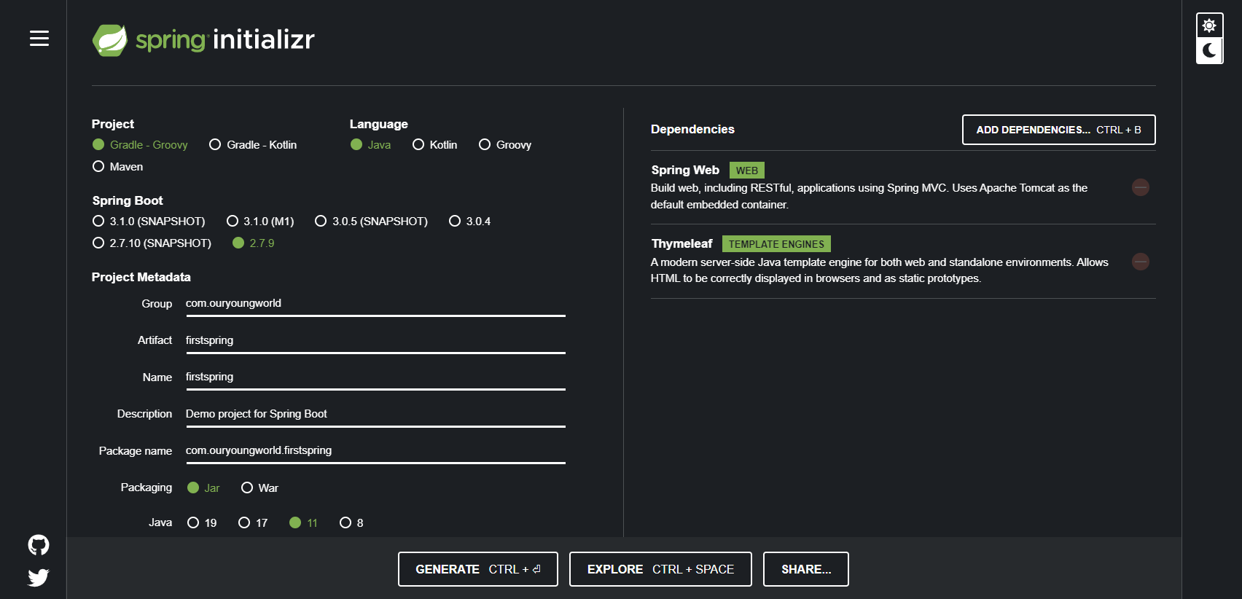Select Spring Boot 3.1.0 (SNAPSHOT)
This screenshot has height=599, width=1242.
click(149, 222)
